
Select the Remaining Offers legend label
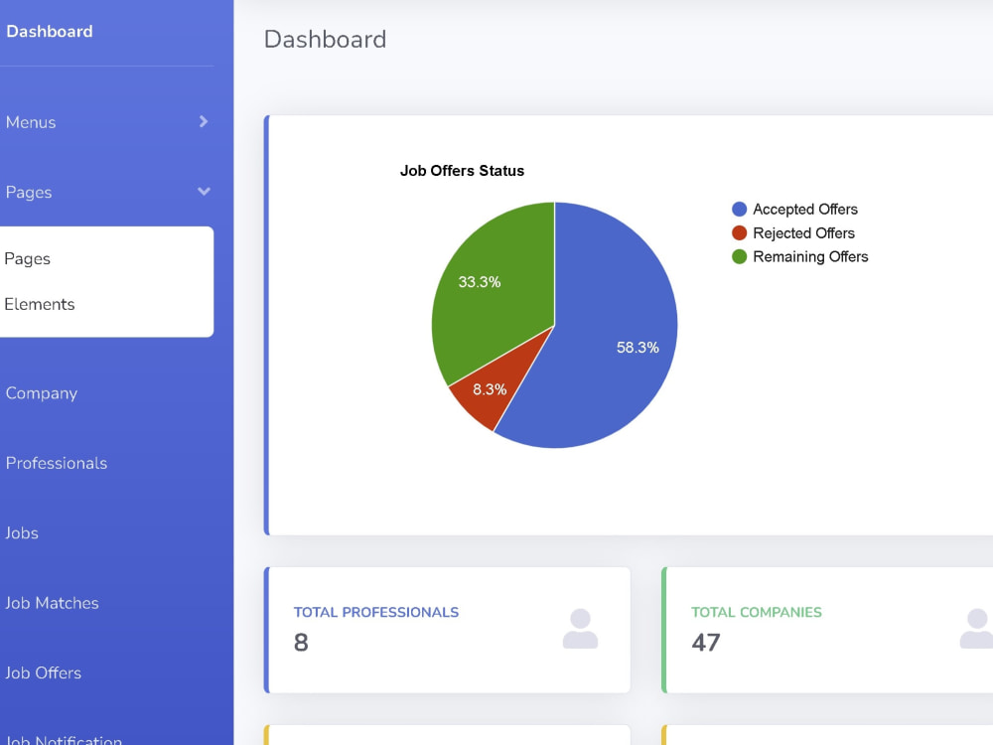pos(810,256)
